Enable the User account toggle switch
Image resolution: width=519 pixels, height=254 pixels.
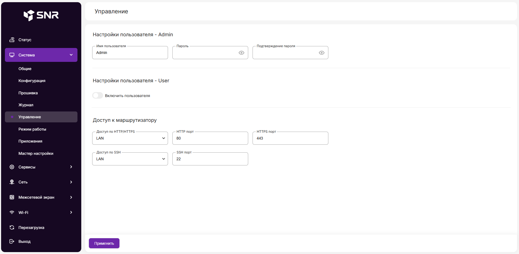(x=98, y=96)
